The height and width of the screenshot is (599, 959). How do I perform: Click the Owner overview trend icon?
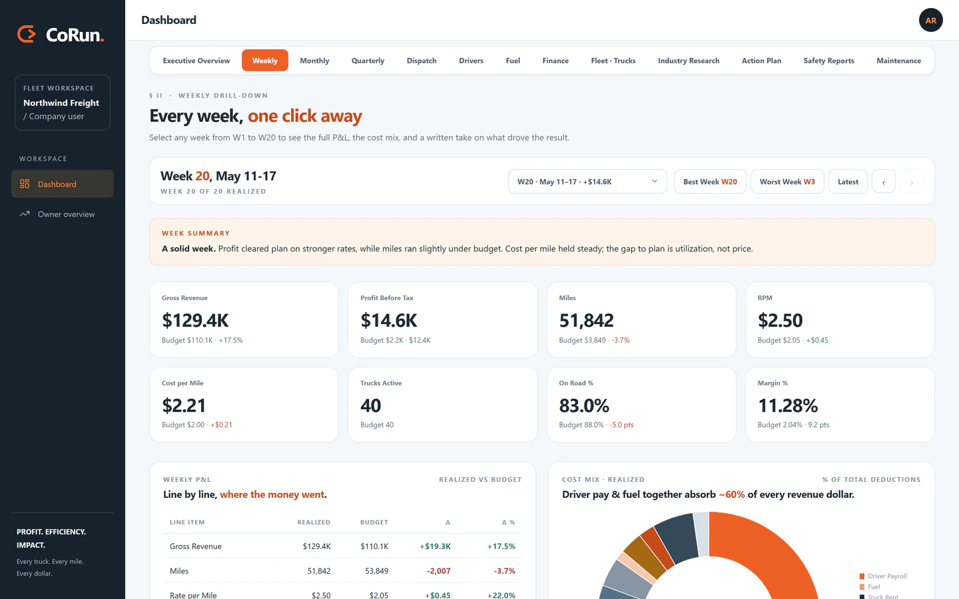pos(25,214)
